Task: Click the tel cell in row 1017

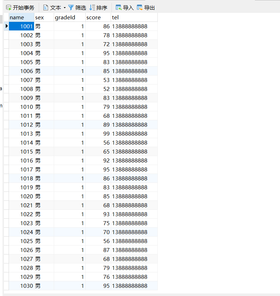Action: 134,170
